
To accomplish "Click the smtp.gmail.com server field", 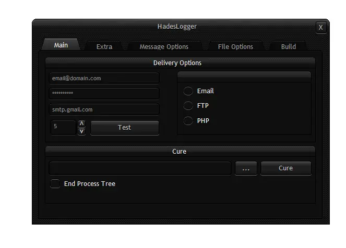I will 104,109.
